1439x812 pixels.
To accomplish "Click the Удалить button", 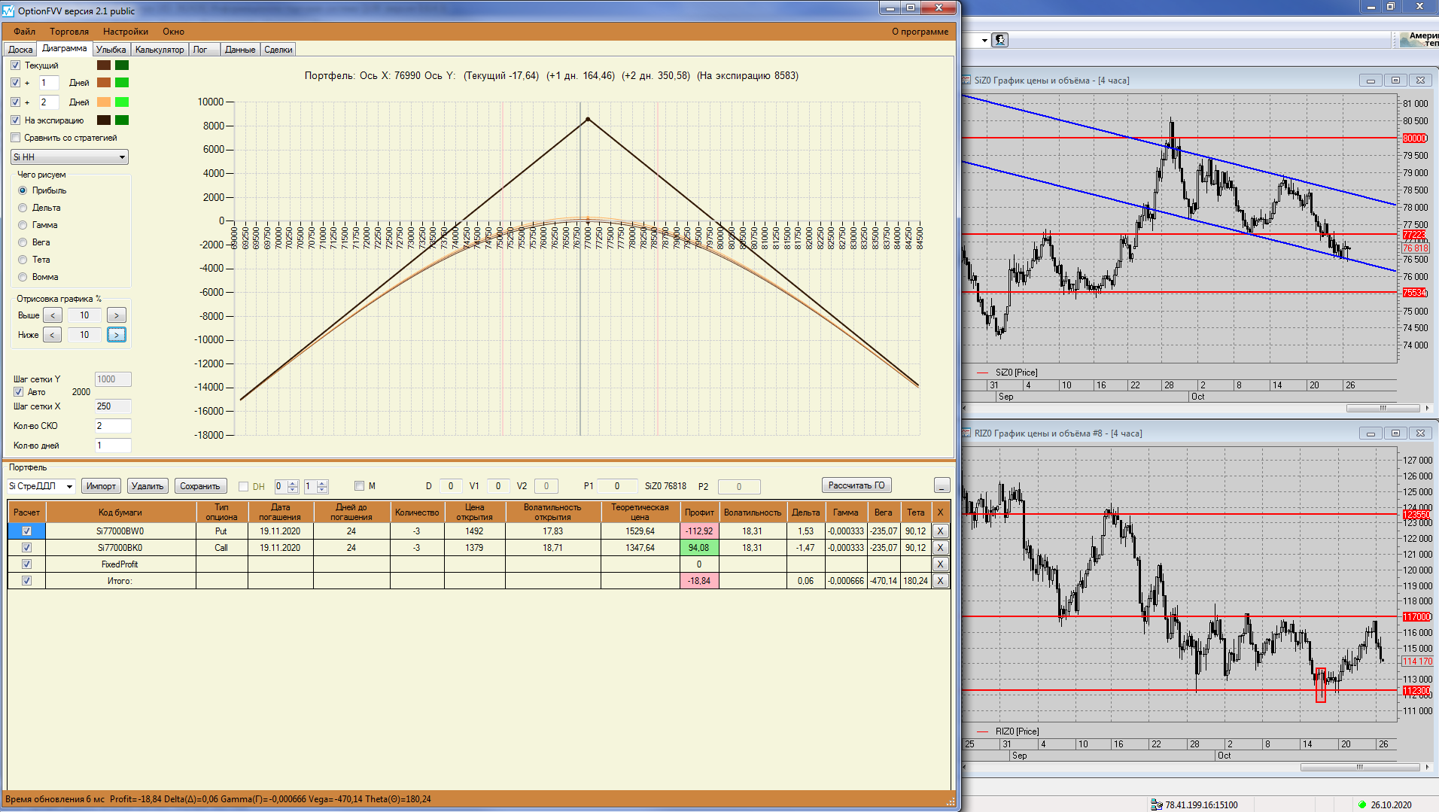I will [148, 486].
